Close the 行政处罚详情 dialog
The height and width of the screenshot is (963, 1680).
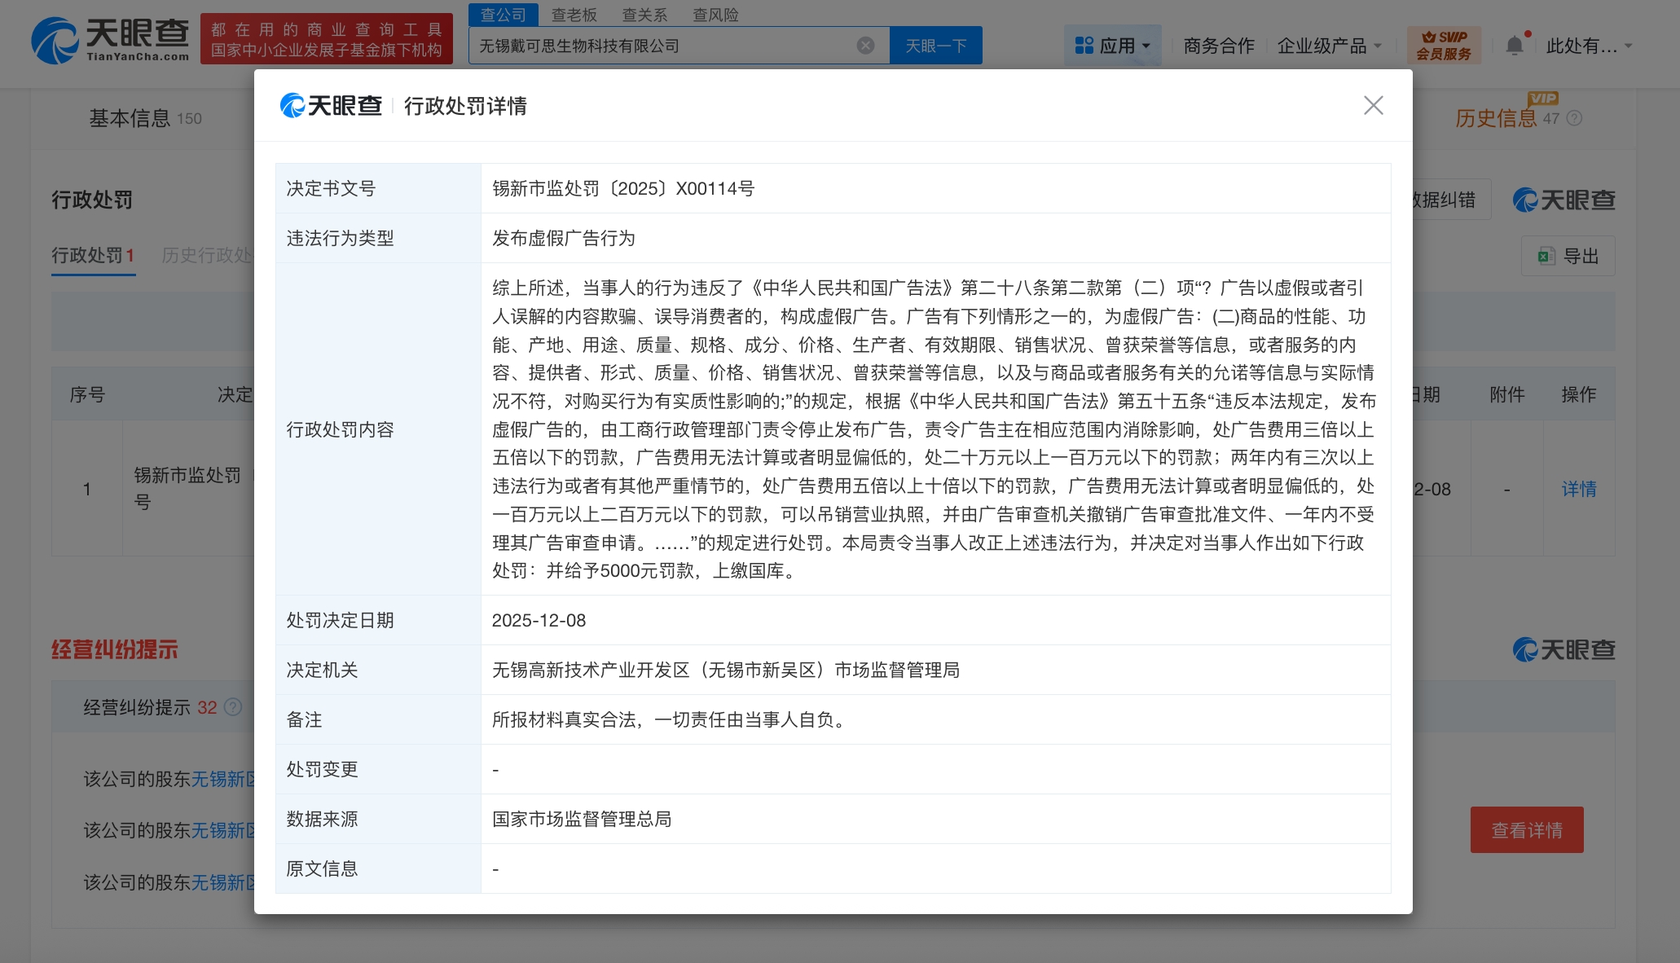(1373, 105)
